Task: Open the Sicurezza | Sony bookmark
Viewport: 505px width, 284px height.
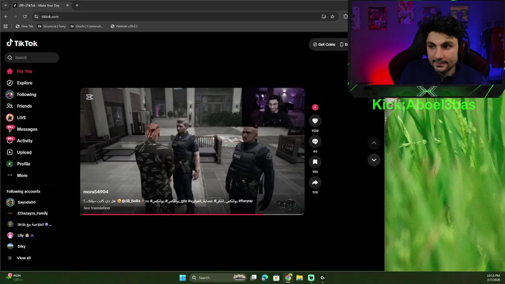Action: coord(52,26)
